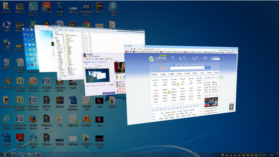Open the 2345 smart browser shortcut

113,9
